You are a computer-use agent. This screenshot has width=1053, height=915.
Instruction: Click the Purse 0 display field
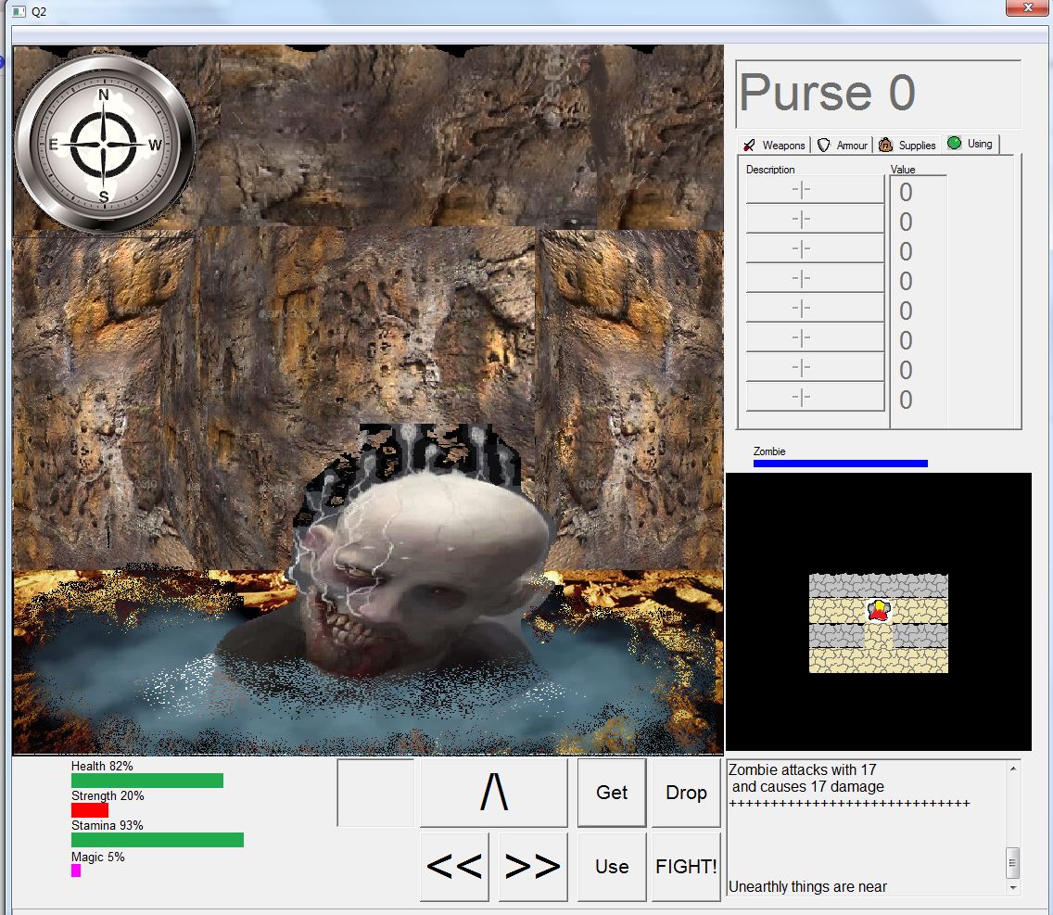(877, 93)
